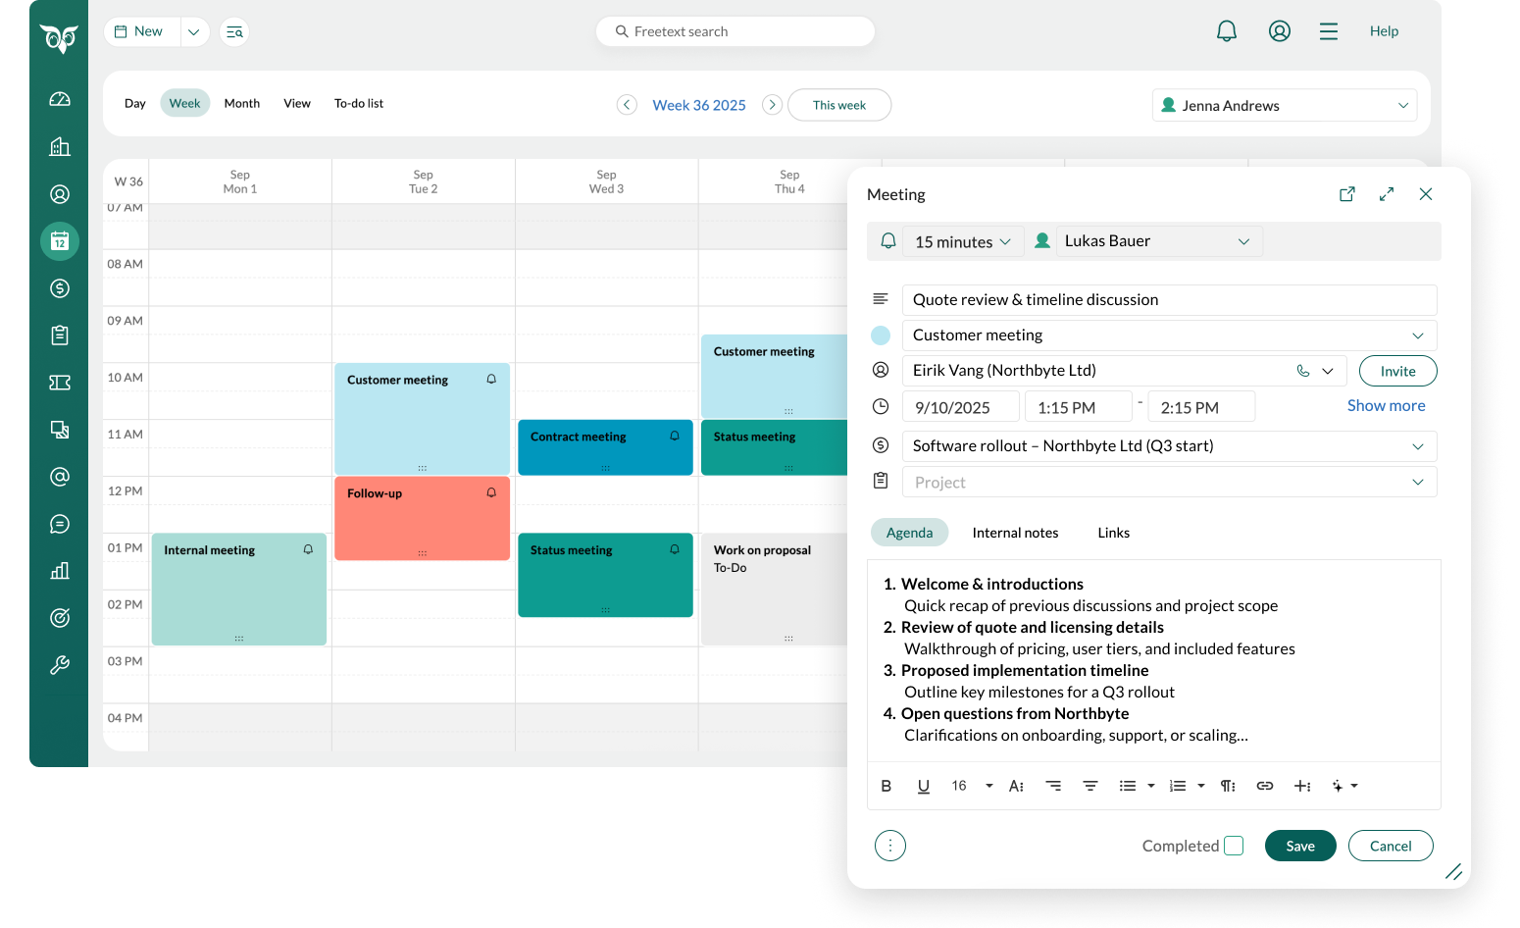Toggle underline formatting in agenda editor
The width and height of the screenshot is (1520, 928).
tap(923, 786)
